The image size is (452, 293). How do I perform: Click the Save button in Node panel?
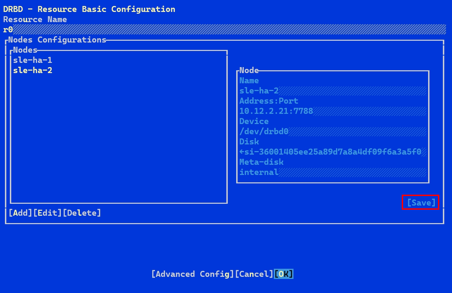421,203
